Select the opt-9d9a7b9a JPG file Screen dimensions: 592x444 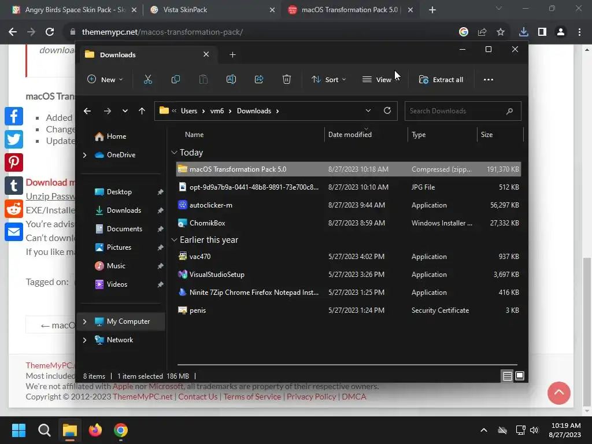[349, 187]
